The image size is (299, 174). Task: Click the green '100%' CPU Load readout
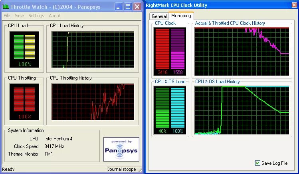coord(25,64)
